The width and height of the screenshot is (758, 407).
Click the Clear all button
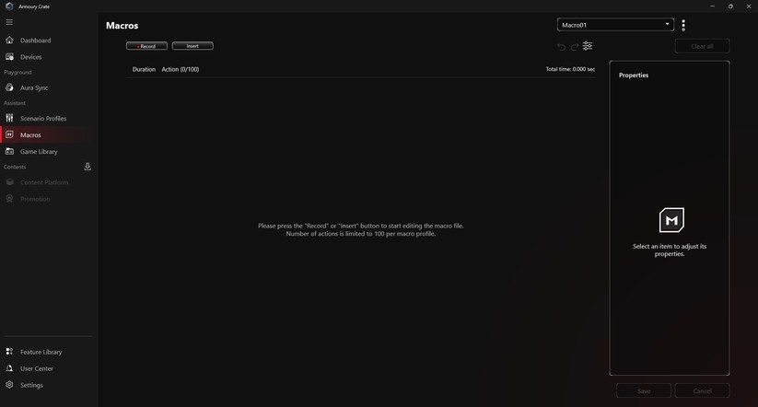point(702,46)
